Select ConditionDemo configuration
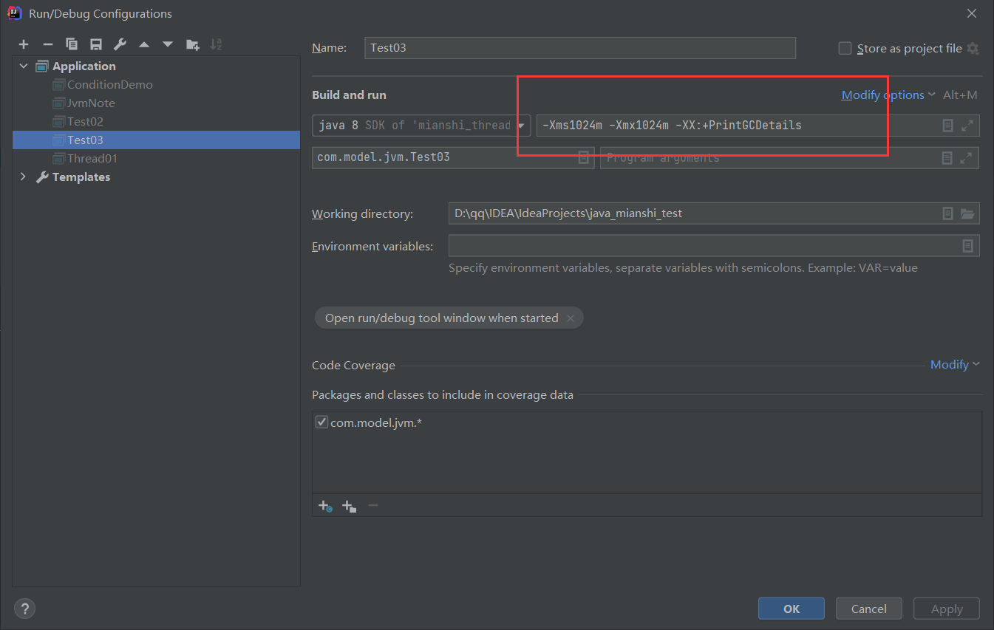The image size is (994, 630). click(x=109, y=84)
